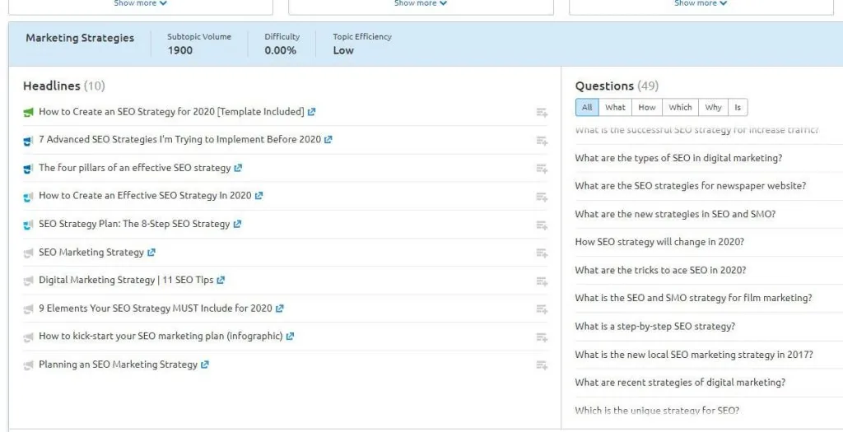Filter questions by How
The image size is (843, 432).
[x=647, y=108]
